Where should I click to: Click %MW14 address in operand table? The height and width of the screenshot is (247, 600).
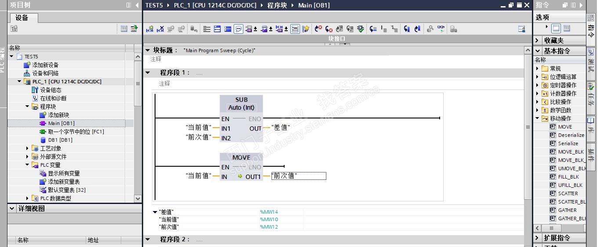pos(269,212)
